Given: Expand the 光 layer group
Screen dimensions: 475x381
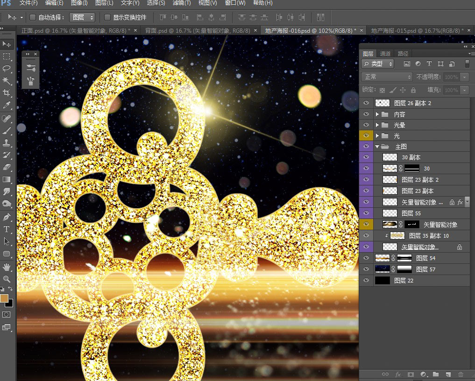Looking at the screenshot, I should [377, 136].
